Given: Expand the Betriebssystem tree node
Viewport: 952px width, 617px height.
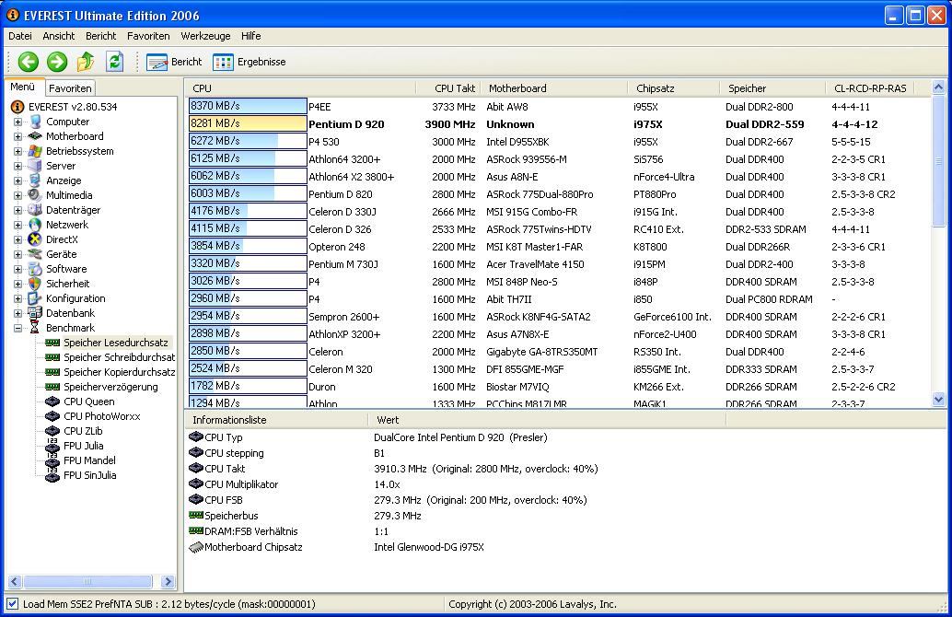Looking at the screenshot, I should (x=17, y=151).
